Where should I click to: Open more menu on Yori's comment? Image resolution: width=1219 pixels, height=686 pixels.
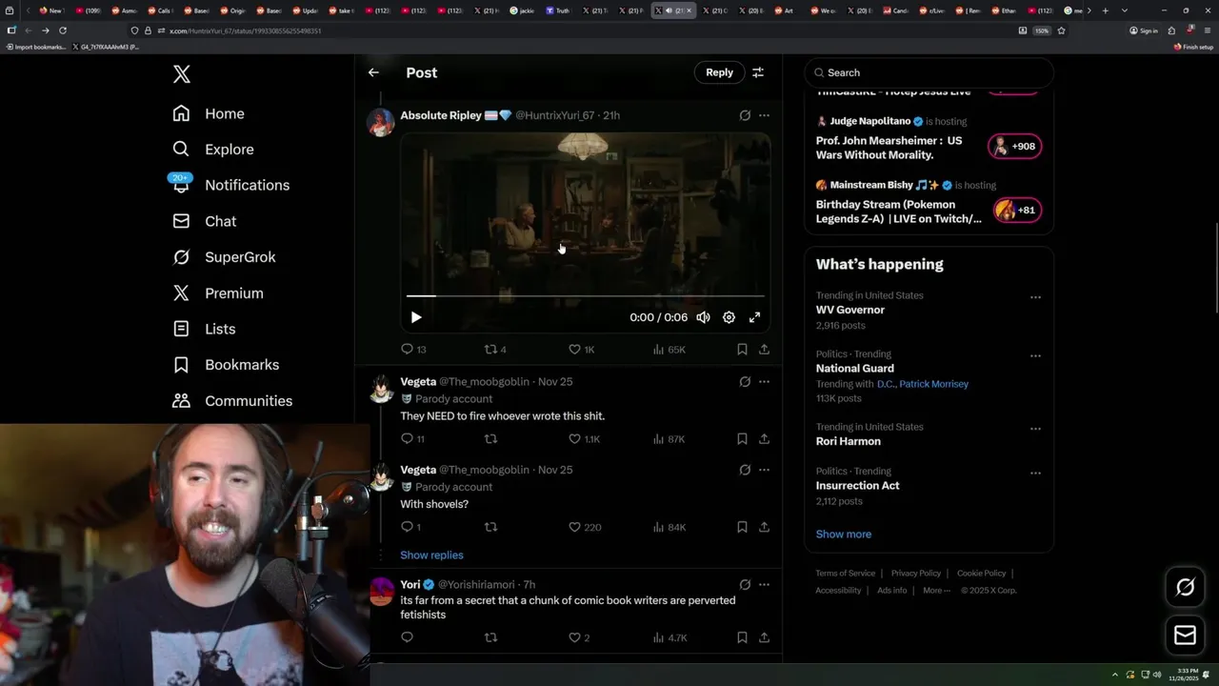[764, 584]
